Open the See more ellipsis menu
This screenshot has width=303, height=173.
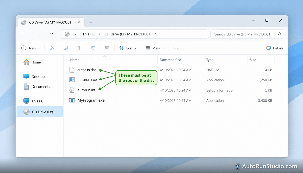point(176,48)
